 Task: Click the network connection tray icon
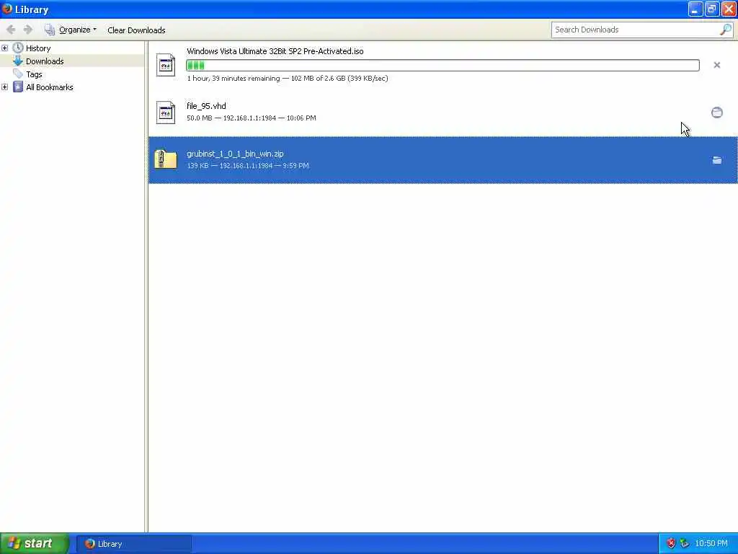point(685,543)
